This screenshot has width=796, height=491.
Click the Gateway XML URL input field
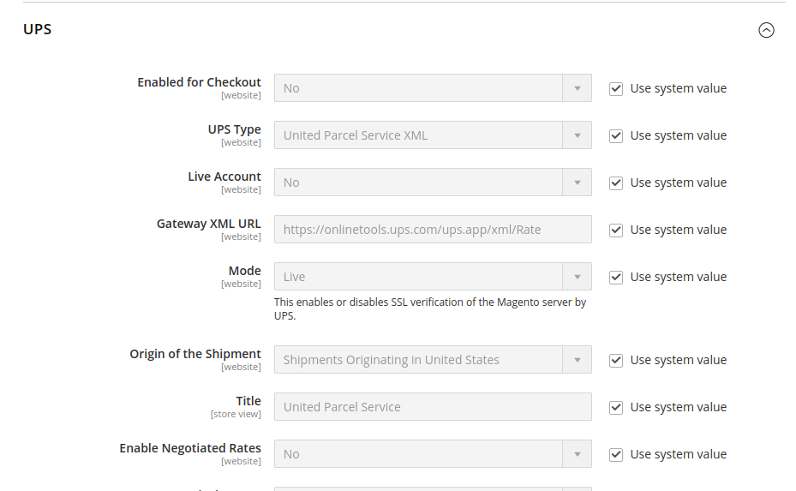433,230
